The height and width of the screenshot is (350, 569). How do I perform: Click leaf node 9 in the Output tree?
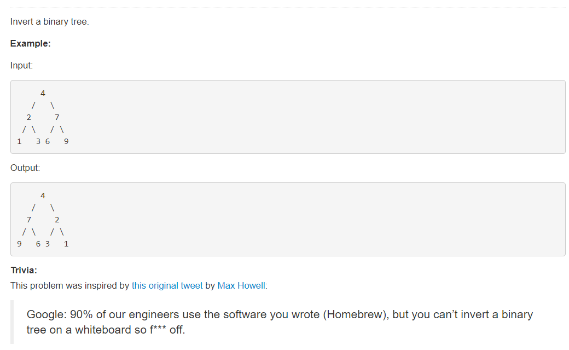(19, 244)
